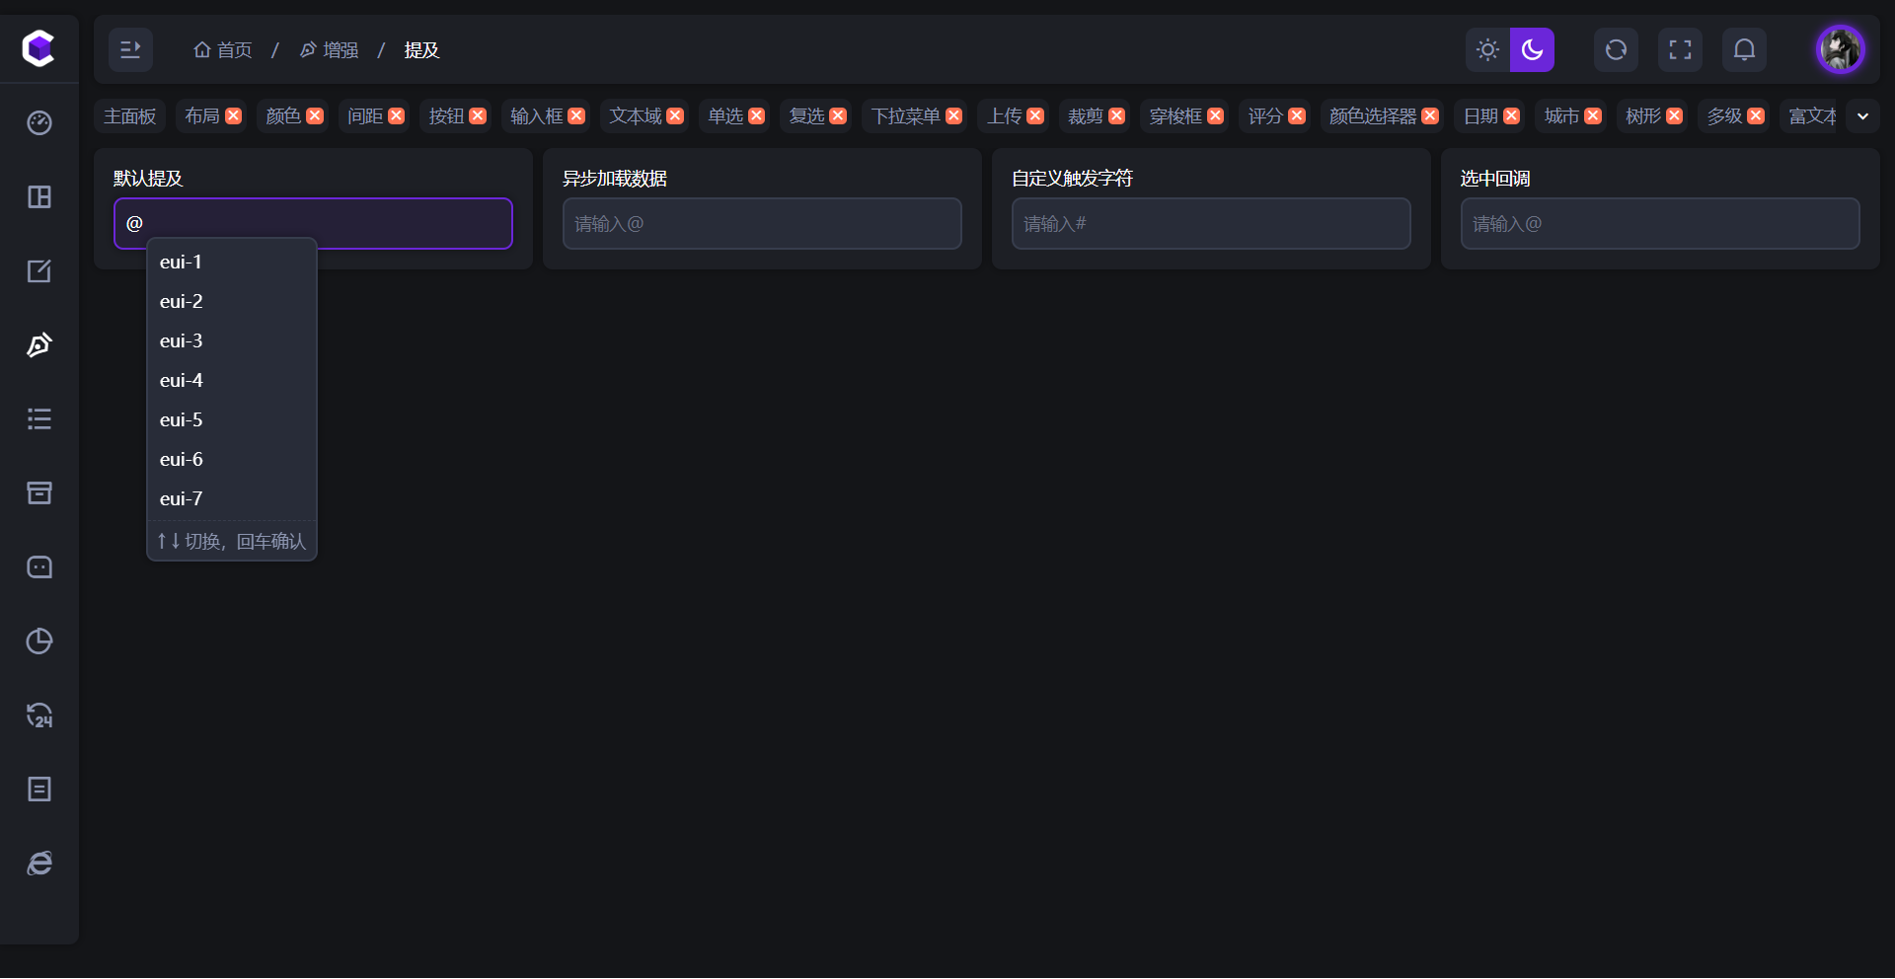Open the pen tool enhance sidebar icon

click(39, 344)
